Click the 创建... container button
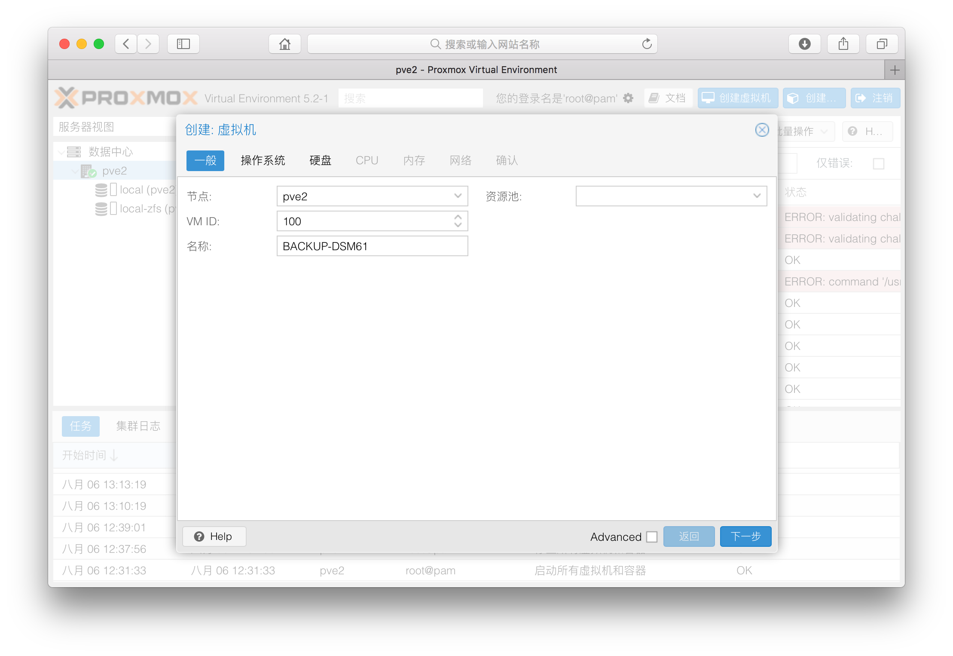Screen dimensions: 953x656 [x=814, y=98]
